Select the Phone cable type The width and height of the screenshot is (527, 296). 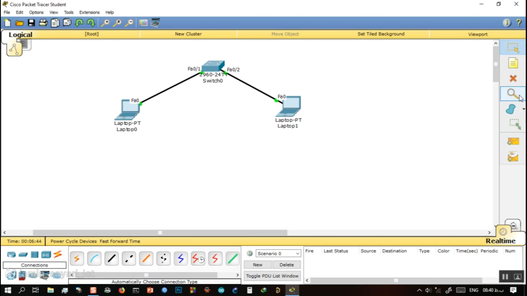163,258
